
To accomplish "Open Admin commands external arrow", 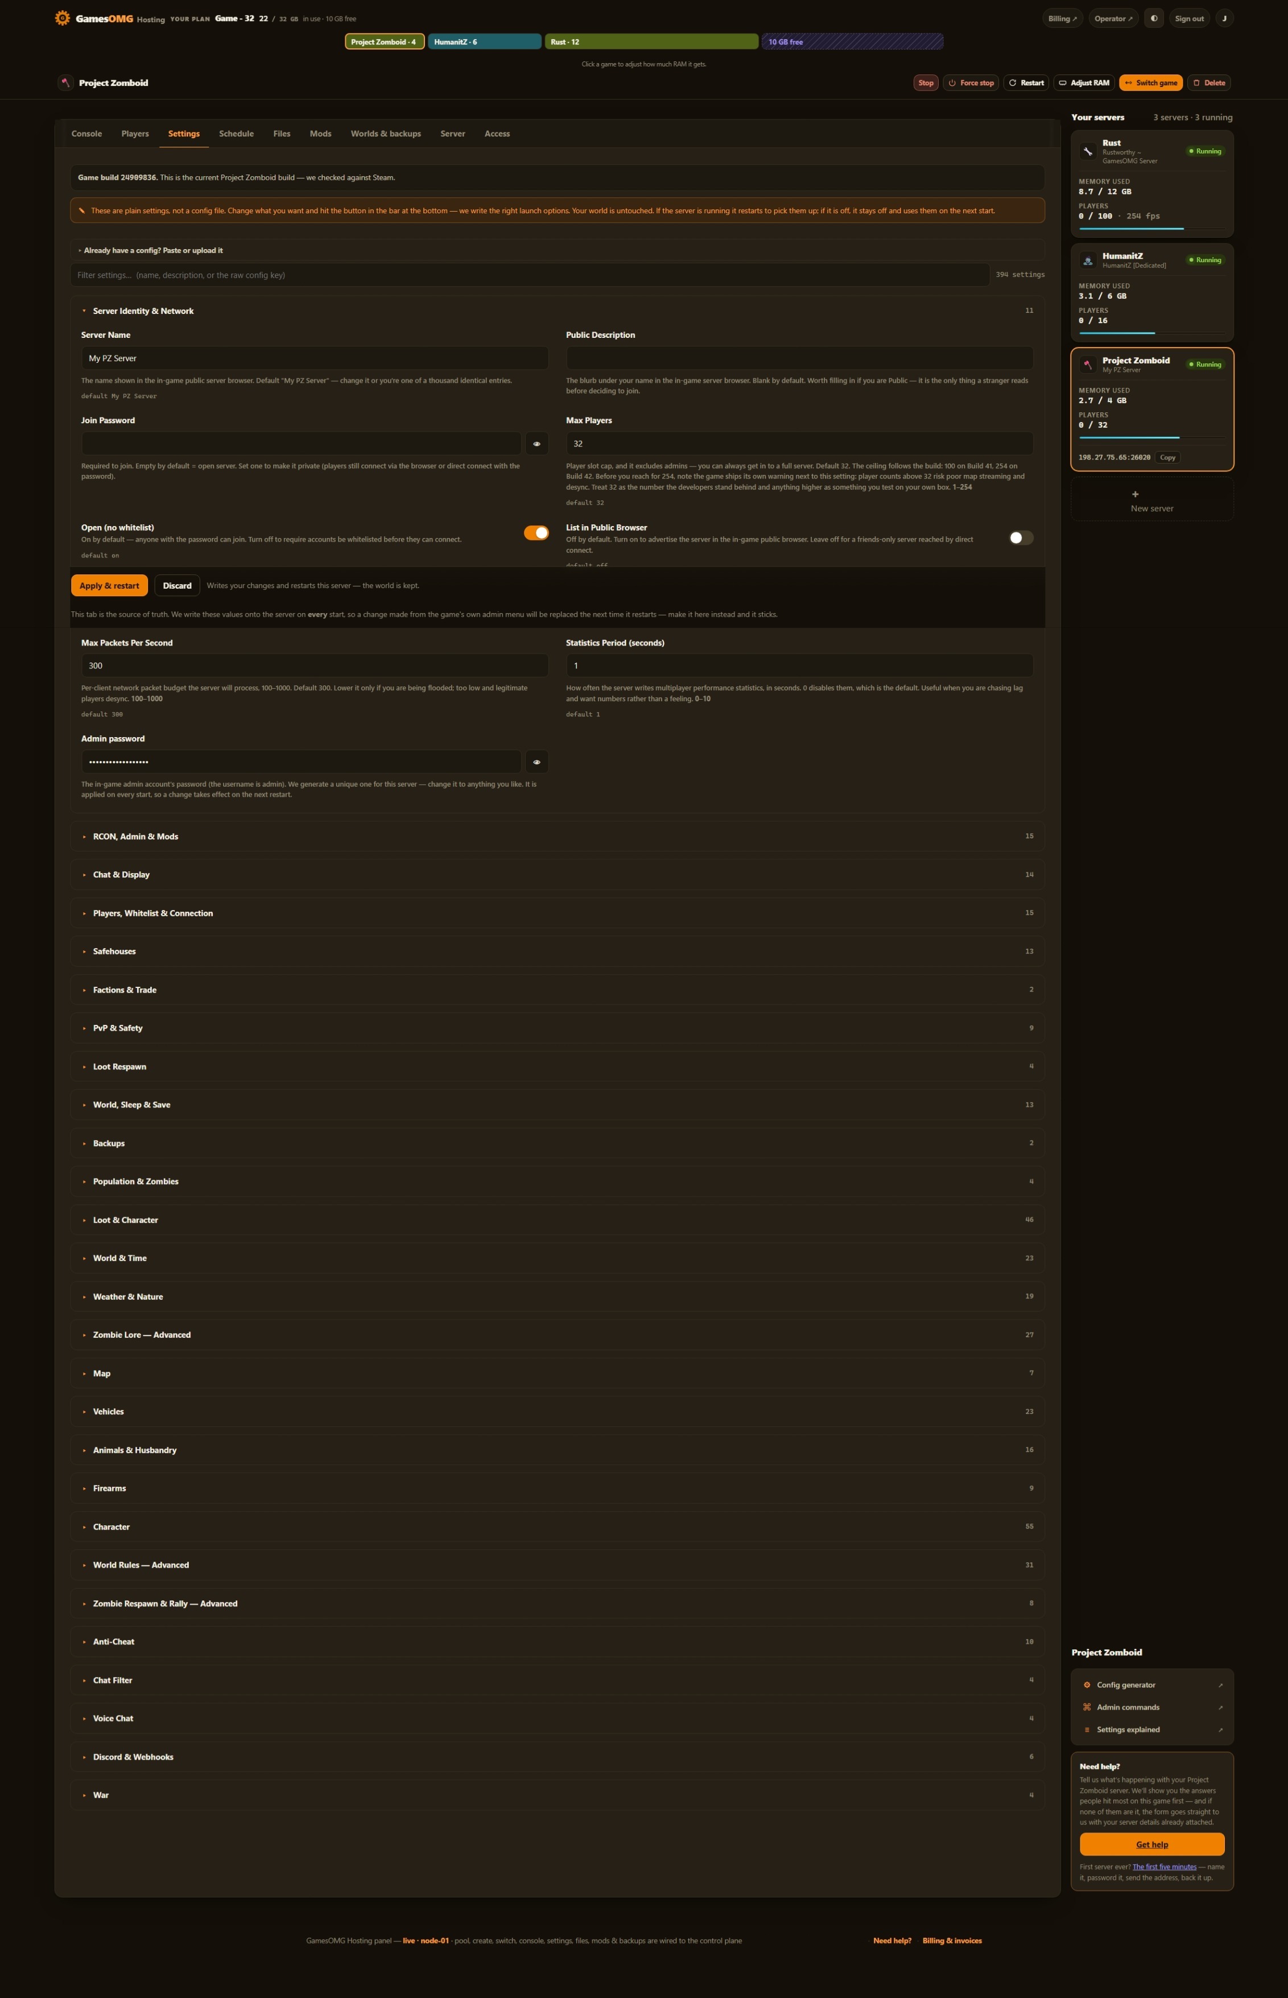I will [x=1220, y=1708].
